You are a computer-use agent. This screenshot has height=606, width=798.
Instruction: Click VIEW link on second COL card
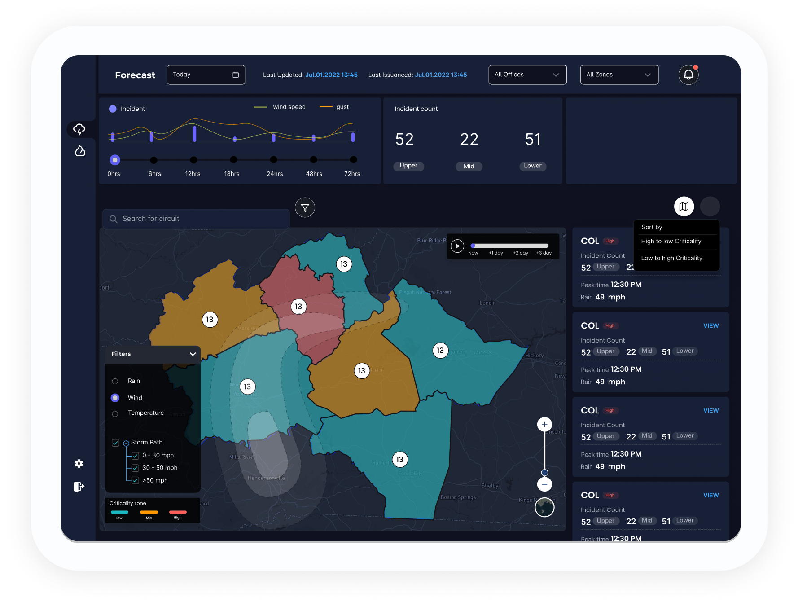(711, 326)
